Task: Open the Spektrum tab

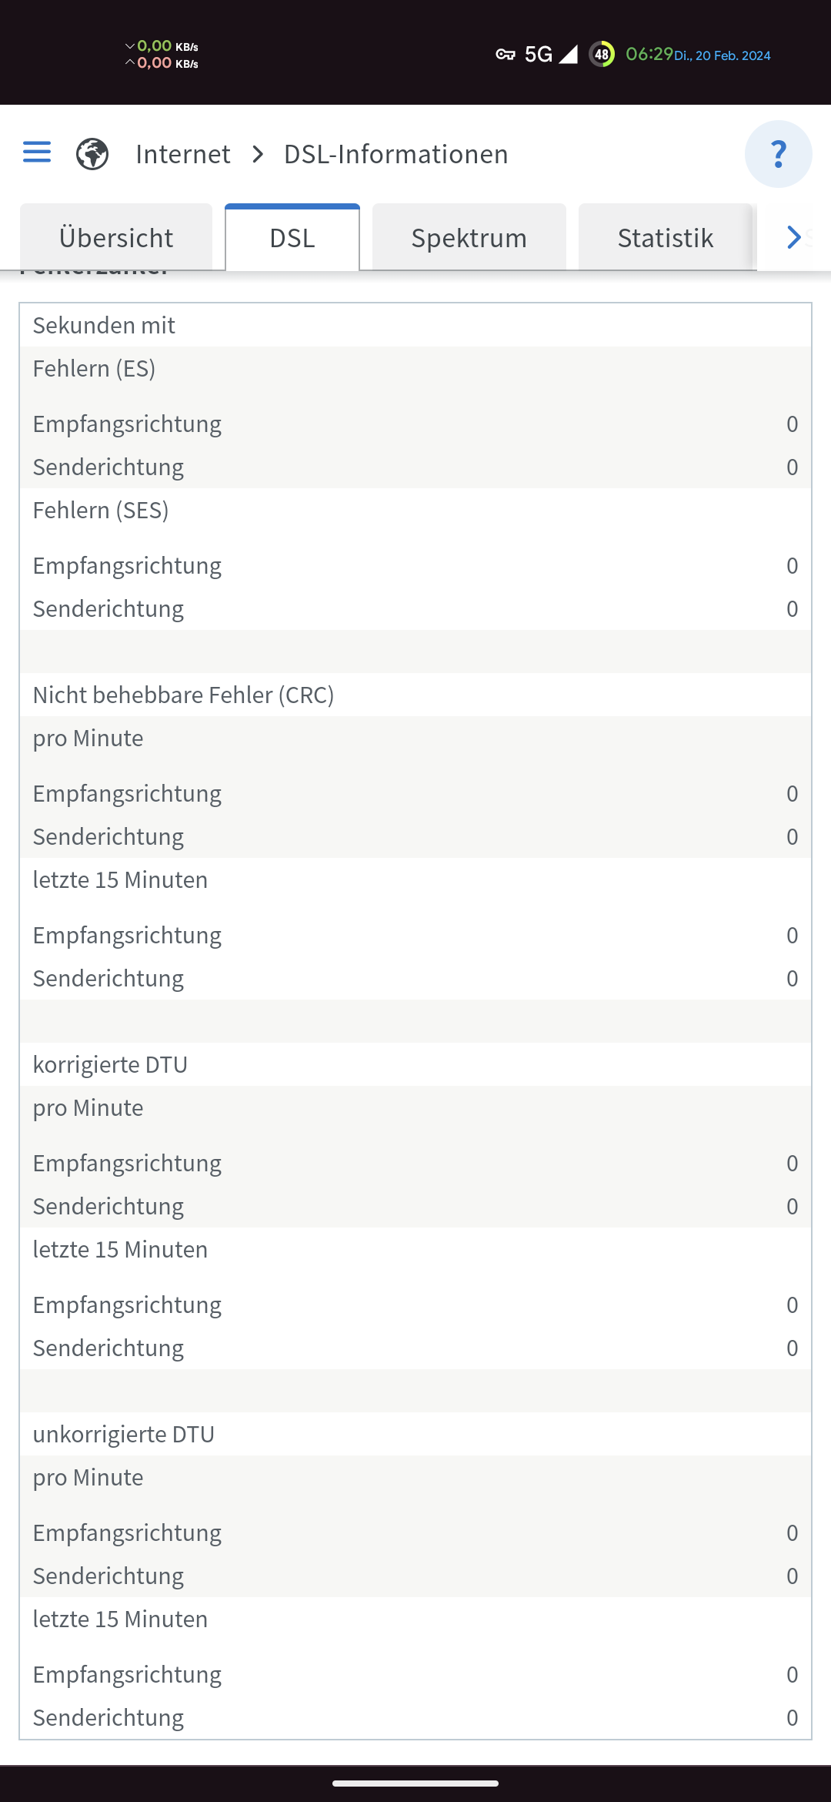Action: point(469,238)
